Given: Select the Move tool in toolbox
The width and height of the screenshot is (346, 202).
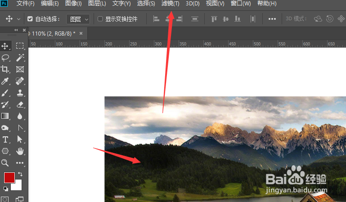Looking at the screenshot, I should pos(5,46).
